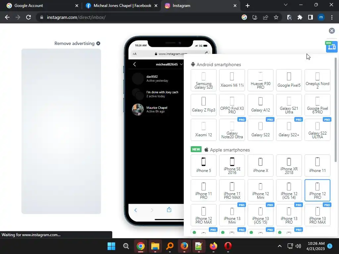Choose the iPhone 5 device
The height and width of the screenshot is (254, 339).
coord(204,165)
